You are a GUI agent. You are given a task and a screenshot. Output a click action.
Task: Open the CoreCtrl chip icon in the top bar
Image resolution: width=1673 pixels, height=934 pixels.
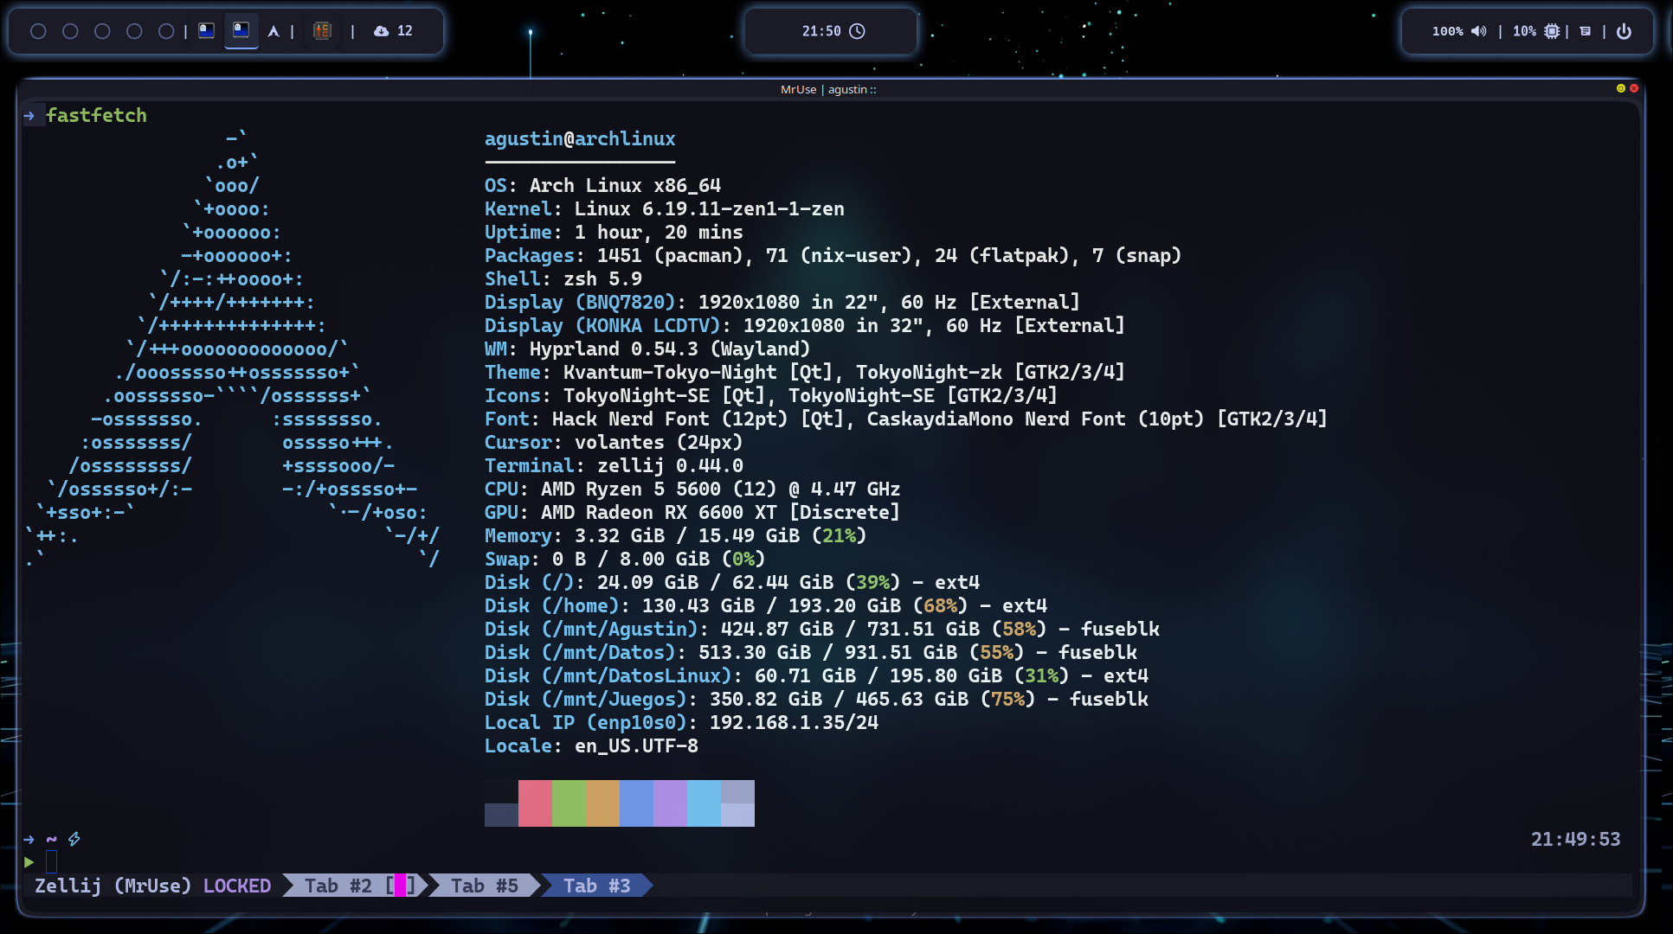(323, 30)
